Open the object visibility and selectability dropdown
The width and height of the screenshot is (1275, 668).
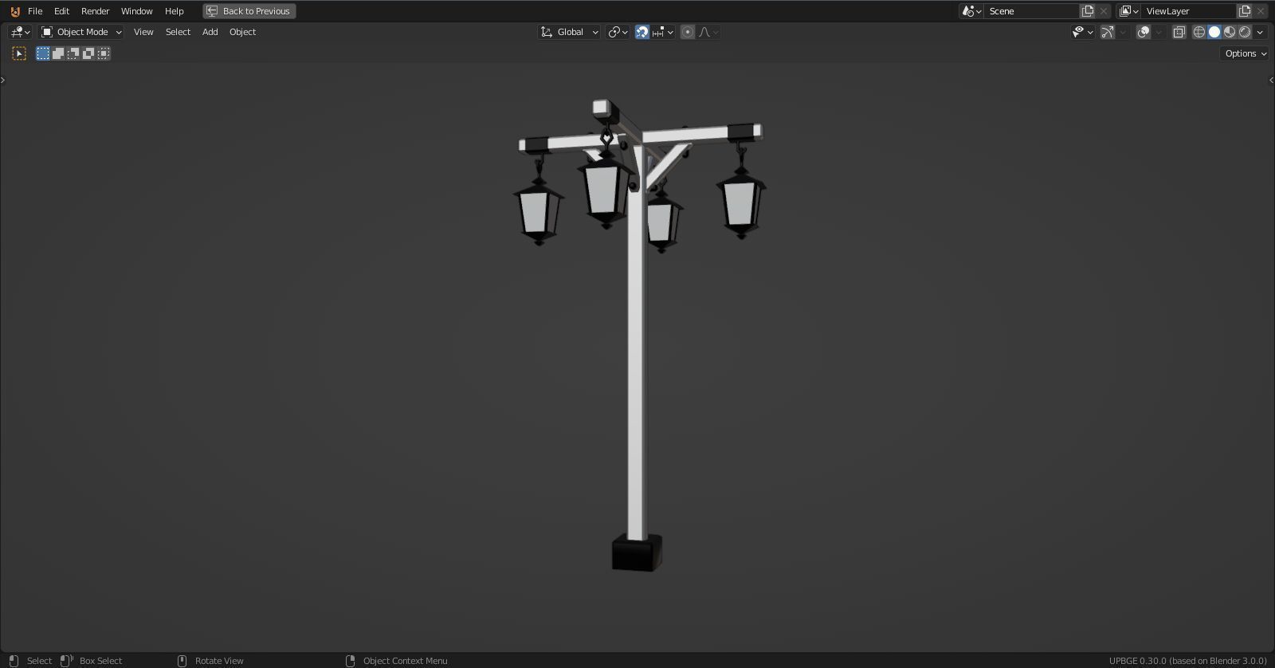point(1083,32)
